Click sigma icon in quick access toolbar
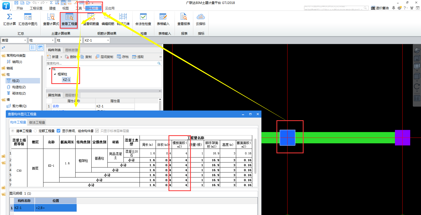The height and width of the screenshot is (215, 421). click(x=51, y=3)
